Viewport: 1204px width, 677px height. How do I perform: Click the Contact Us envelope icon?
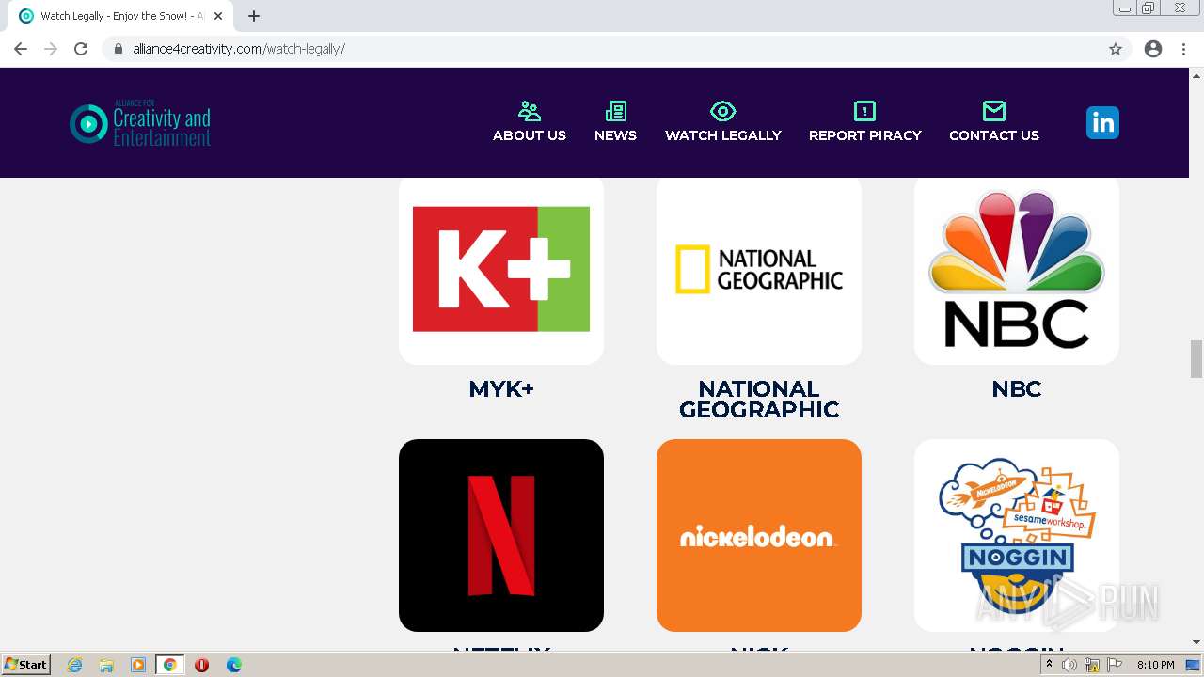[x=994, y=111]
